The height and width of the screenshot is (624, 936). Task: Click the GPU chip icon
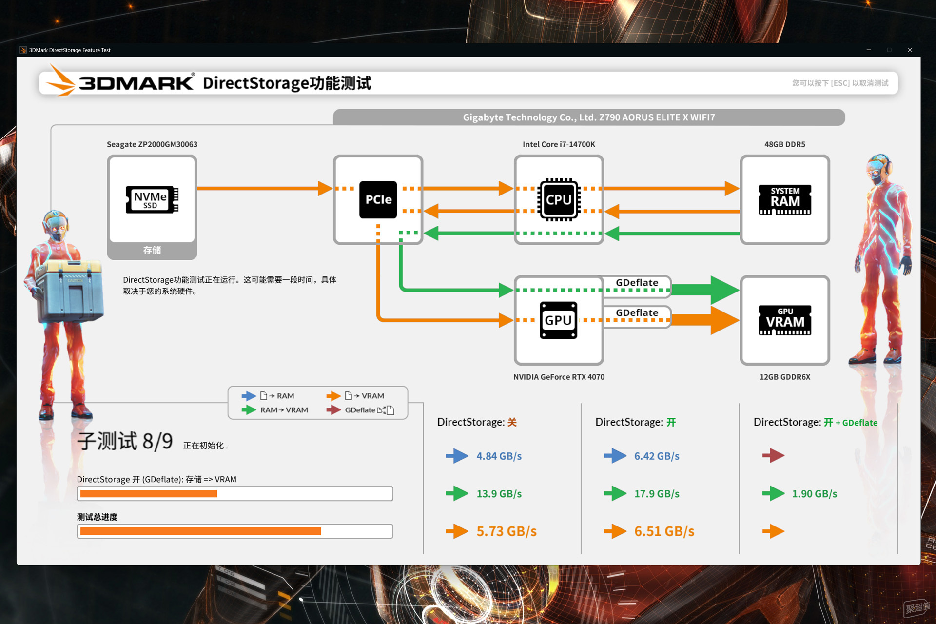[x=559, y=320]
